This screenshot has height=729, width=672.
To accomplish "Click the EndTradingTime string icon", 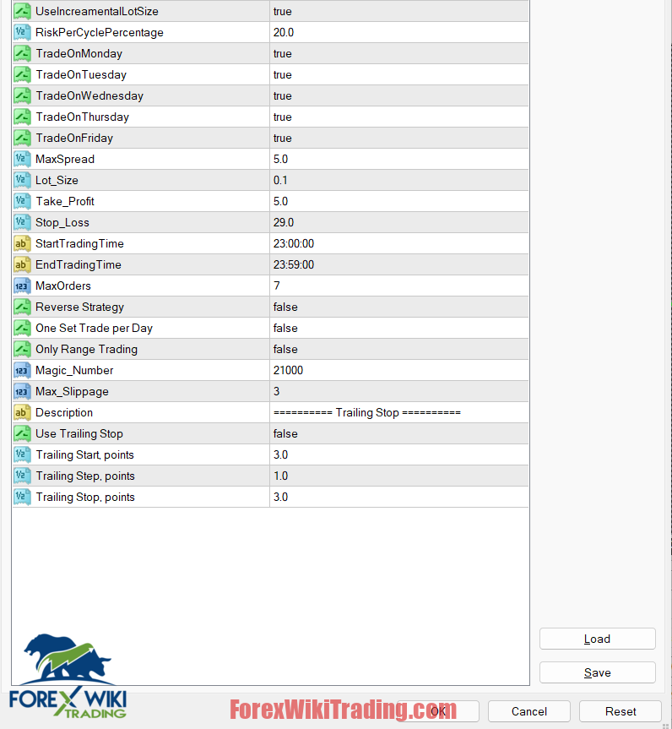I will pos(22,264).
